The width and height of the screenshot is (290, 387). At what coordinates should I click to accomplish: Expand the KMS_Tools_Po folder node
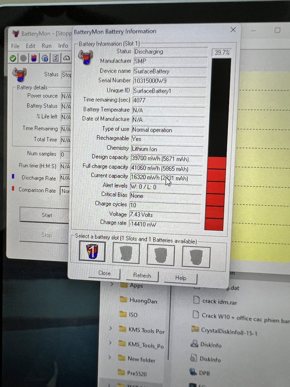111,343
